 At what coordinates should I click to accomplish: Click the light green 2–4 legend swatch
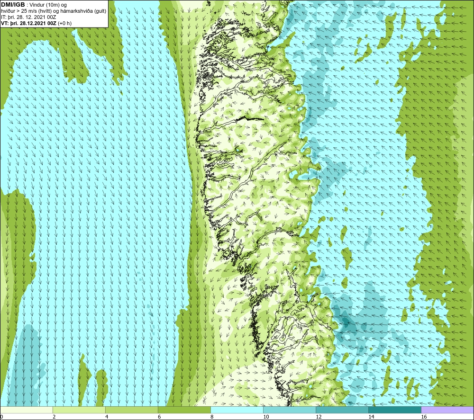[79, 410]
